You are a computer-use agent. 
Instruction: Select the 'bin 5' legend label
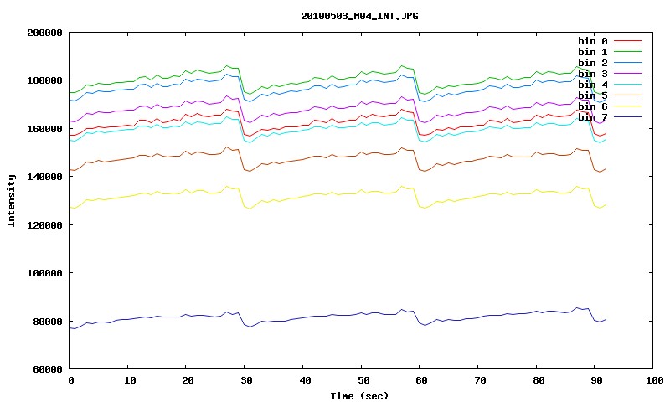coord(593,95)
